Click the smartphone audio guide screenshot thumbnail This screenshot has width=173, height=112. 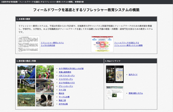[115, 74]
